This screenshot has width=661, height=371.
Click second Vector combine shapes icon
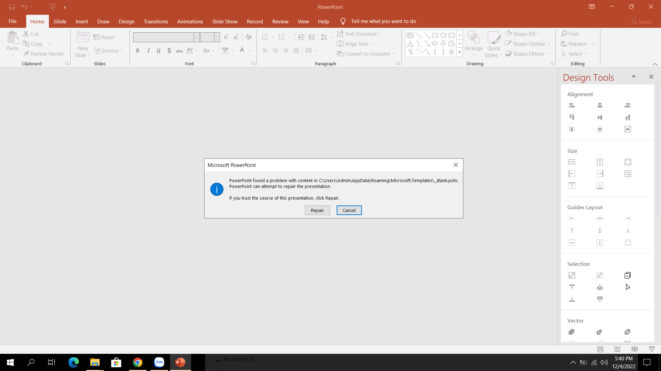point(600,332)
